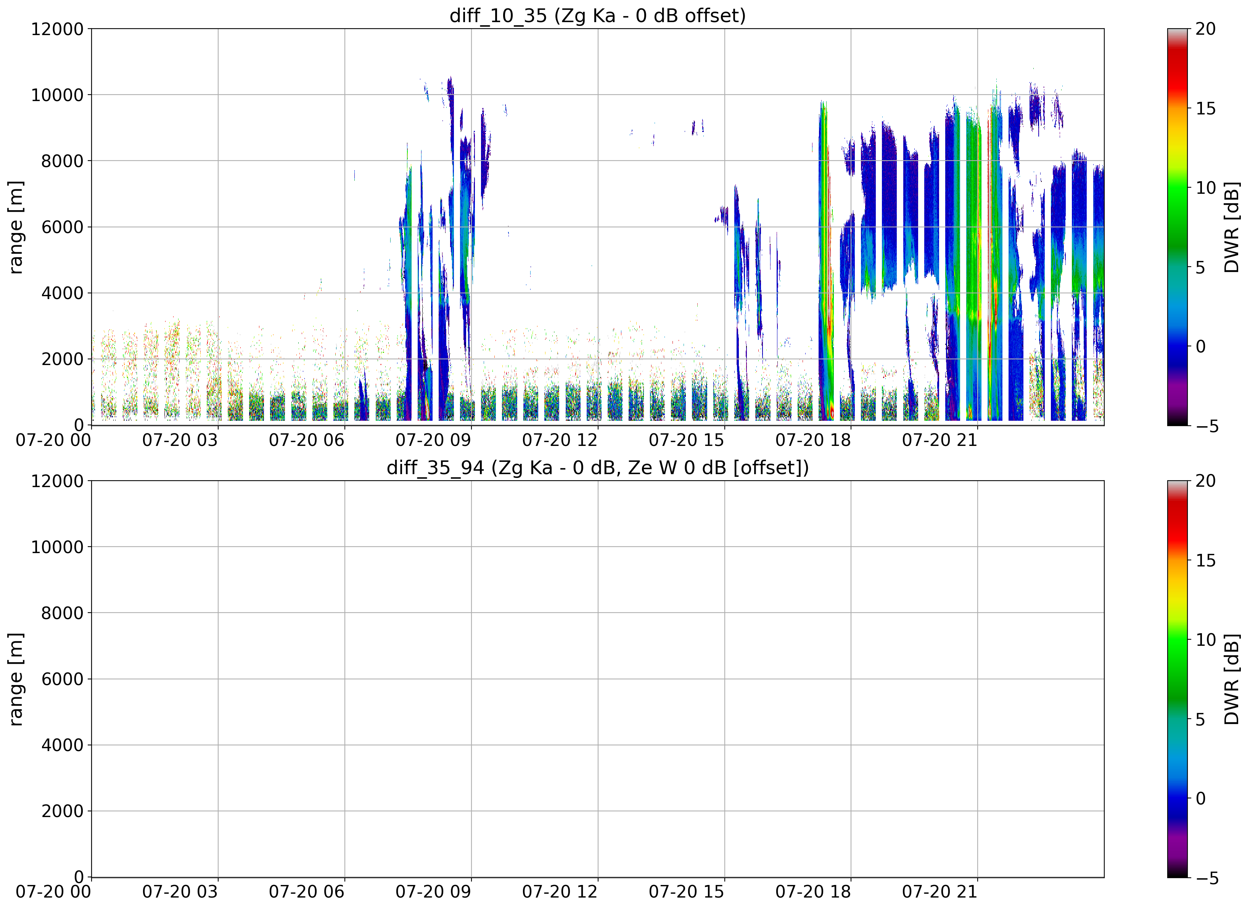
Task: Select 07-20 00 x-tick under diff_10_35 plot
Action: click(53, 440)
